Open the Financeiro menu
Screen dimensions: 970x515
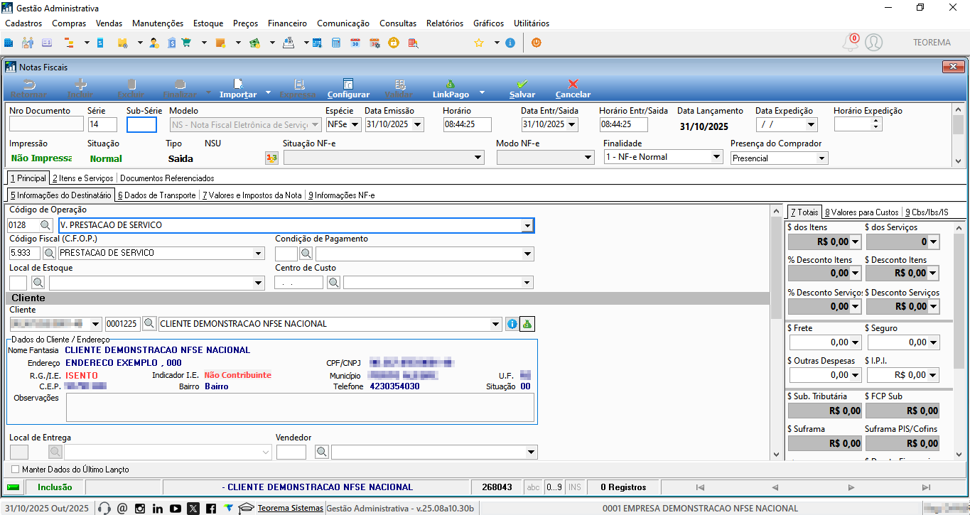pyautogui.click(x=287, y=23)
